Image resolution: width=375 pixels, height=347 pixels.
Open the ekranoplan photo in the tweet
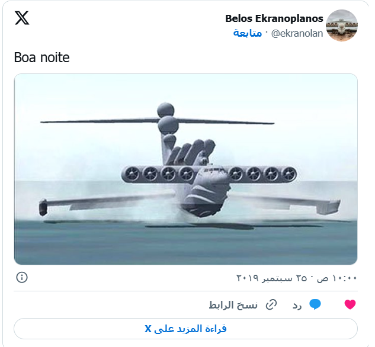pos(185,169)
